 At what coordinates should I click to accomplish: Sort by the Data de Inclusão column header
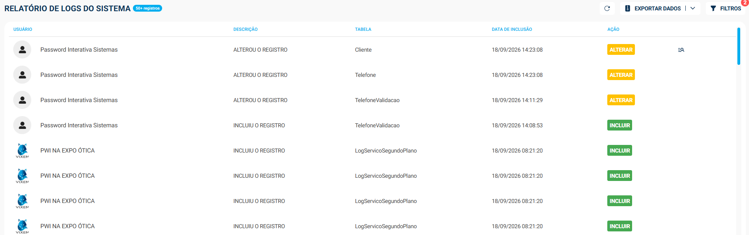[512, 29]
